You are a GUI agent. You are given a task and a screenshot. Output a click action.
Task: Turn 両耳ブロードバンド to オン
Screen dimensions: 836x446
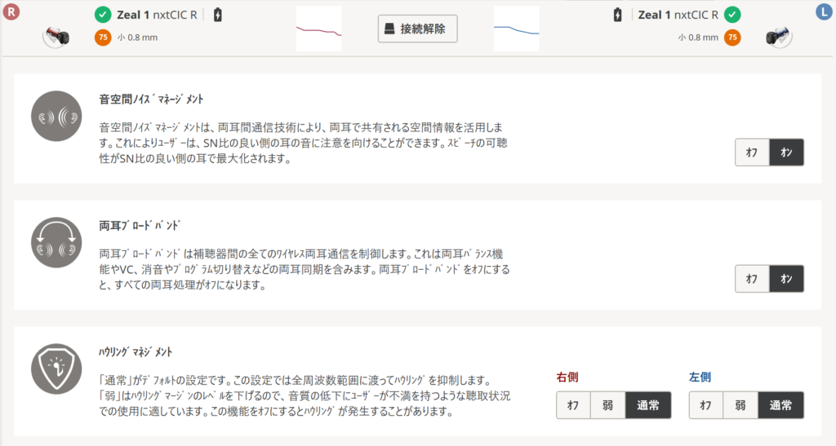pyautogui.click(x=786, y=279)
